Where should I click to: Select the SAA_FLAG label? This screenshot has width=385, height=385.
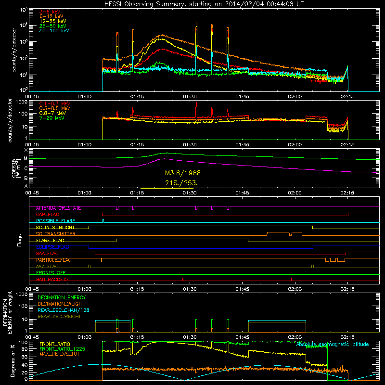coord(47,254)
